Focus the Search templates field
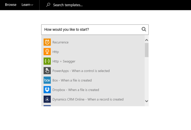Viewport: 191px width, 130px height. pyautogui.click(x=68, y=5)
